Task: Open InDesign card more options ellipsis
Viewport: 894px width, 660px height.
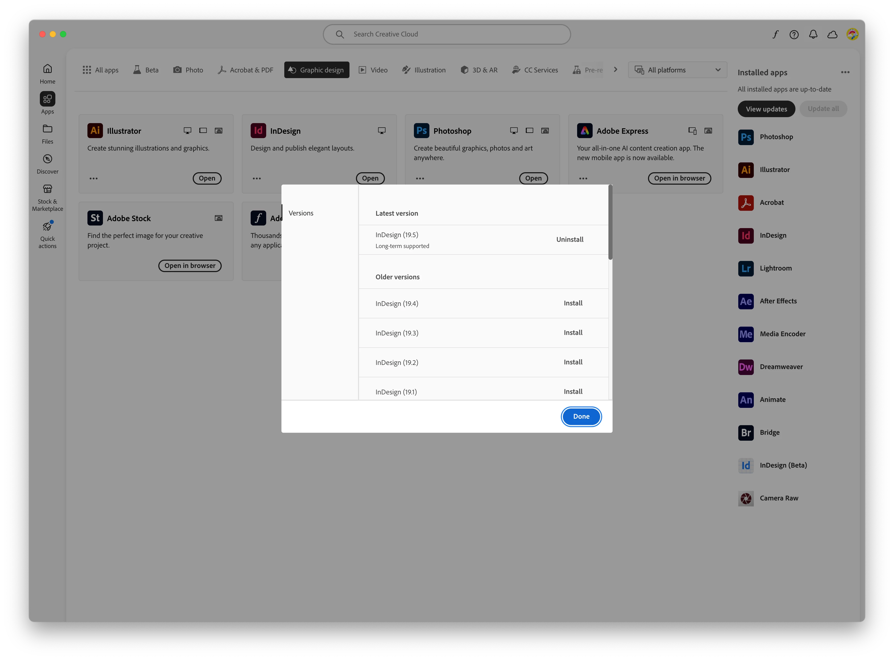Action: tap(257, 179)
